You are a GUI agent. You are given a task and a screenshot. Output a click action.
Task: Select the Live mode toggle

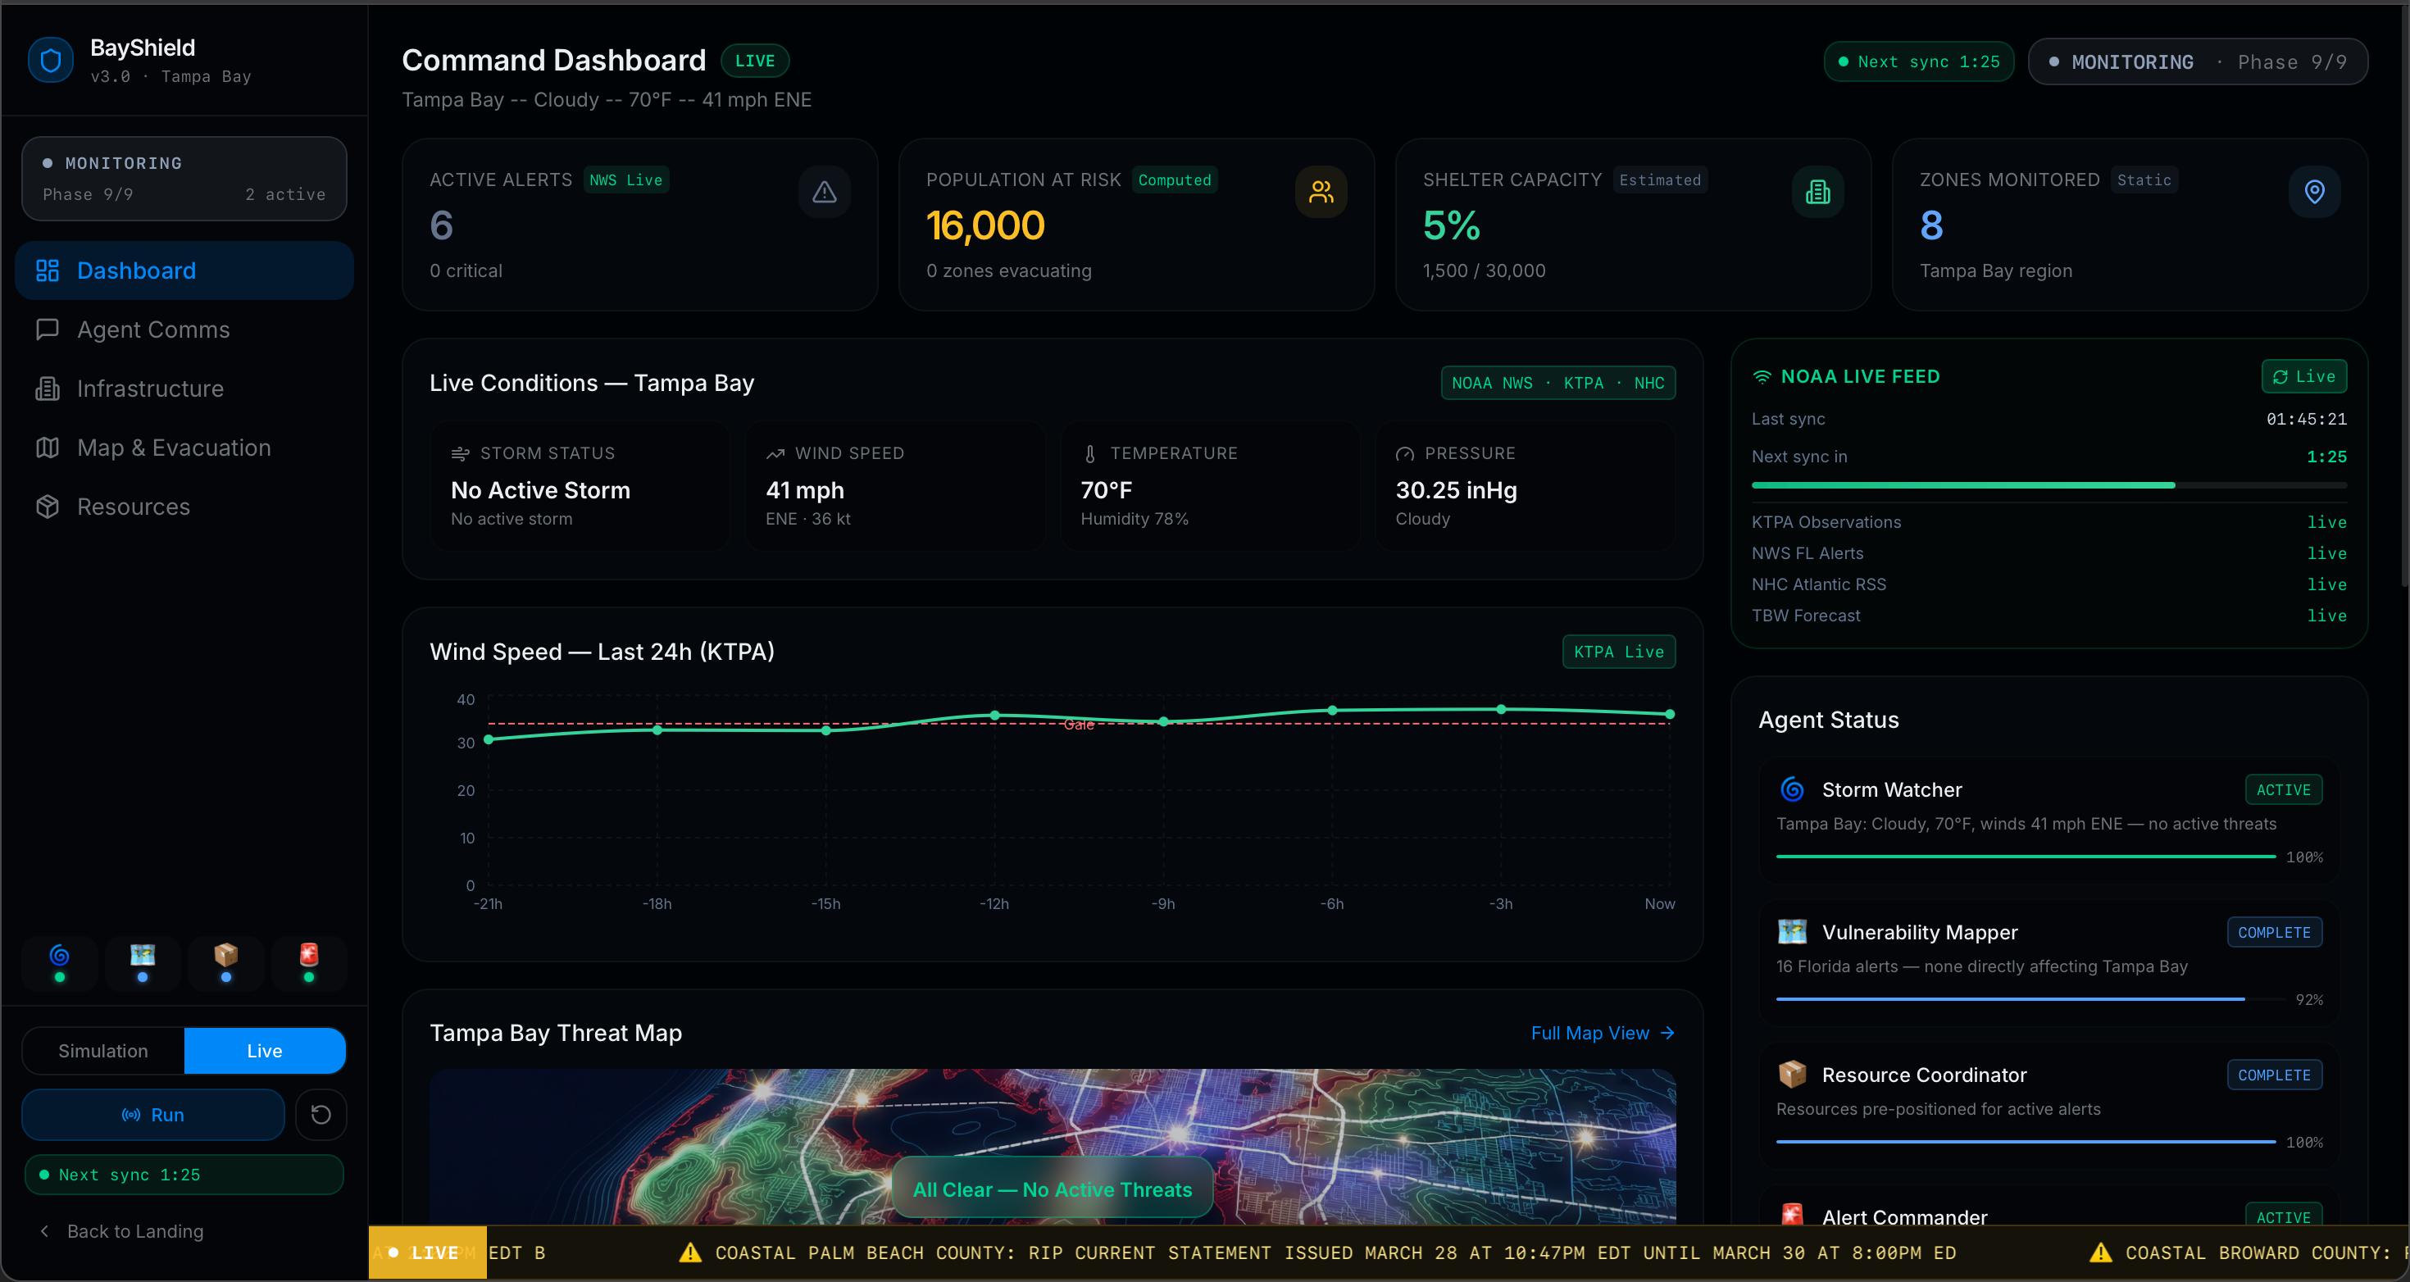pyautogui.click(x=265, y=1051)
